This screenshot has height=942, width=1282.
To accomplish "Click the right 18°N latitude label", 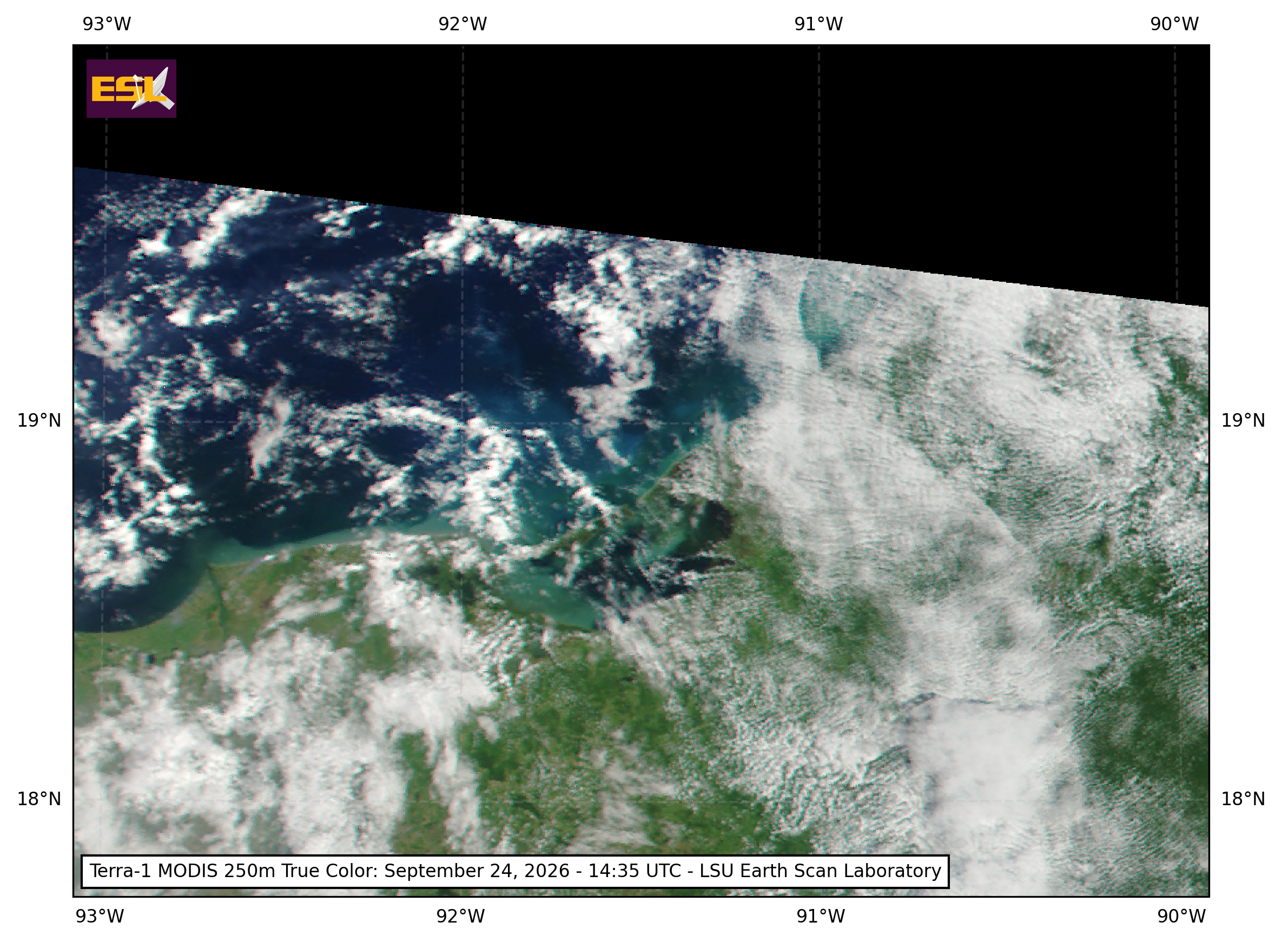I will (1243, 799).
